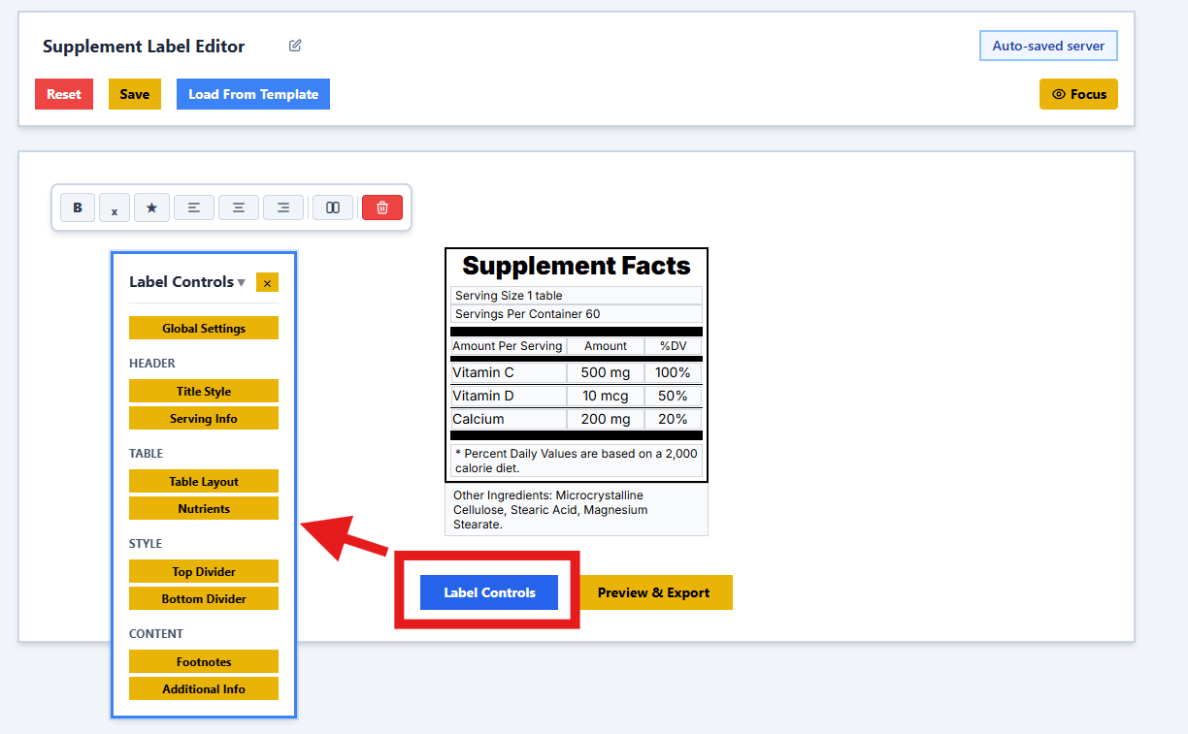
Task: Center align the text
Action: [239, 207]
